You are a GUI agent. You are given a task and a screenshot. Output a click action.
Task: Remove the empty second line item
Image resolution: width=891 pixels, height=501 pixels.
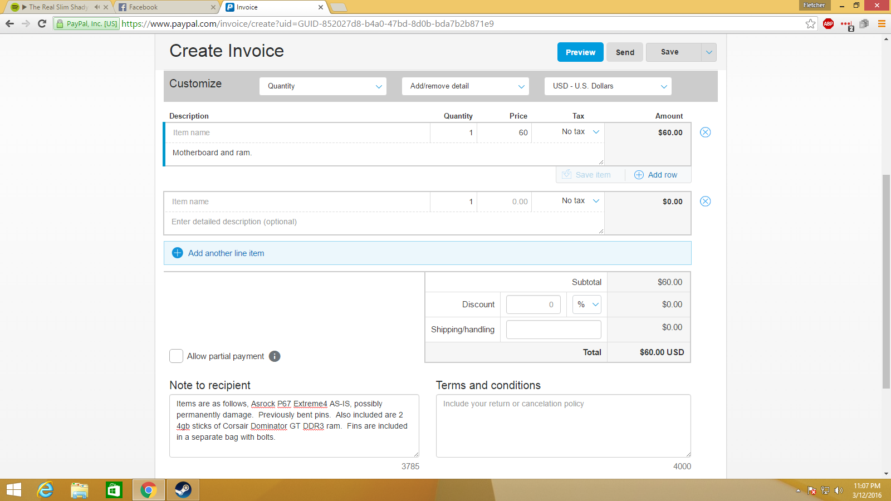coord(705,202)
